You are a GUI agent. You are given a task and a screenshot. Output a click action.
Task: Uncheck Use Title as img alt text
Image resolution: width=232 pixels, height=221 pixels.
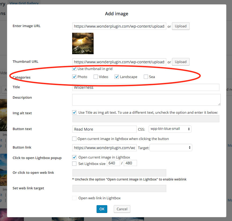[75, 113]
